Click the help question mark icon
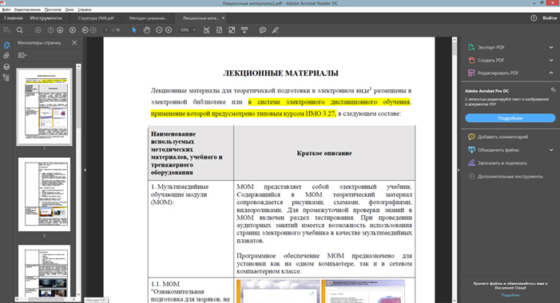 click(x=534, y=18)
